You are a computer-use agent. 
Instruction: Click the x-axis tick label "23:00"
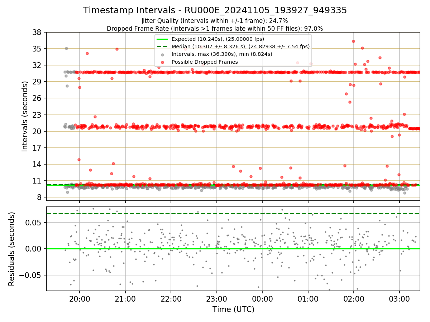pos(216,299)
